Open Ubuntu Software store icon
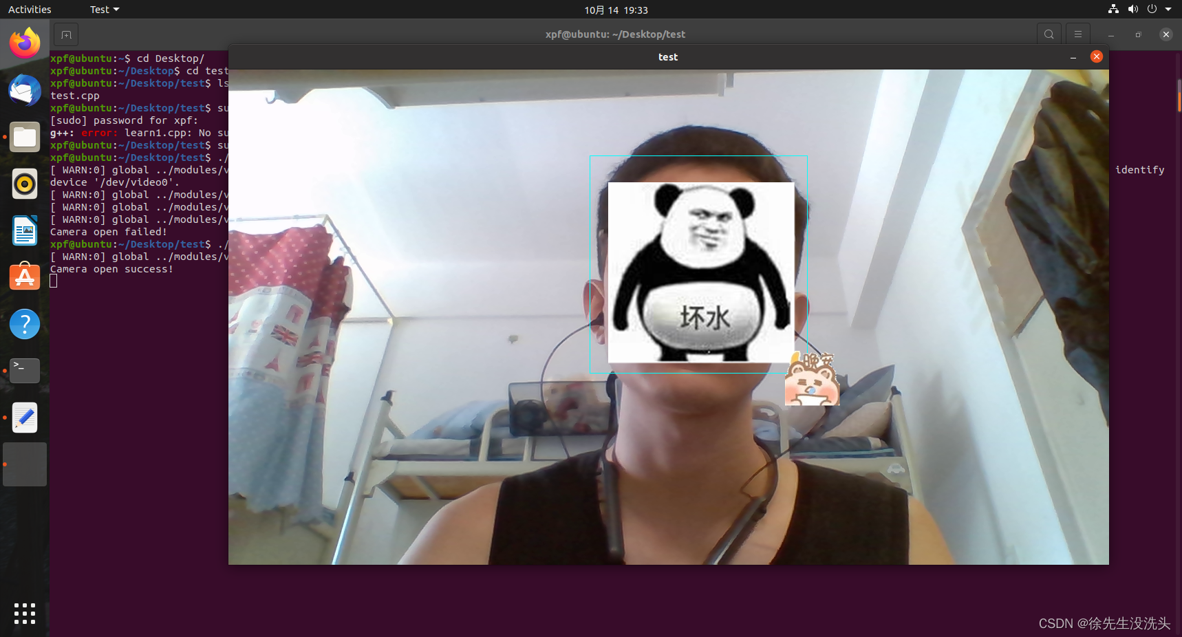This screenshot has height=637, width=1182. pos(25,277)
